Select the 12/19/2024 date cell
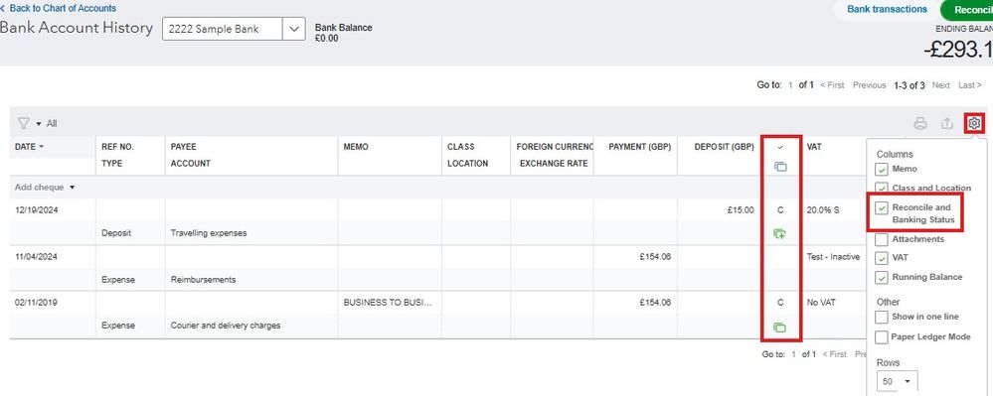 point(36,210)
